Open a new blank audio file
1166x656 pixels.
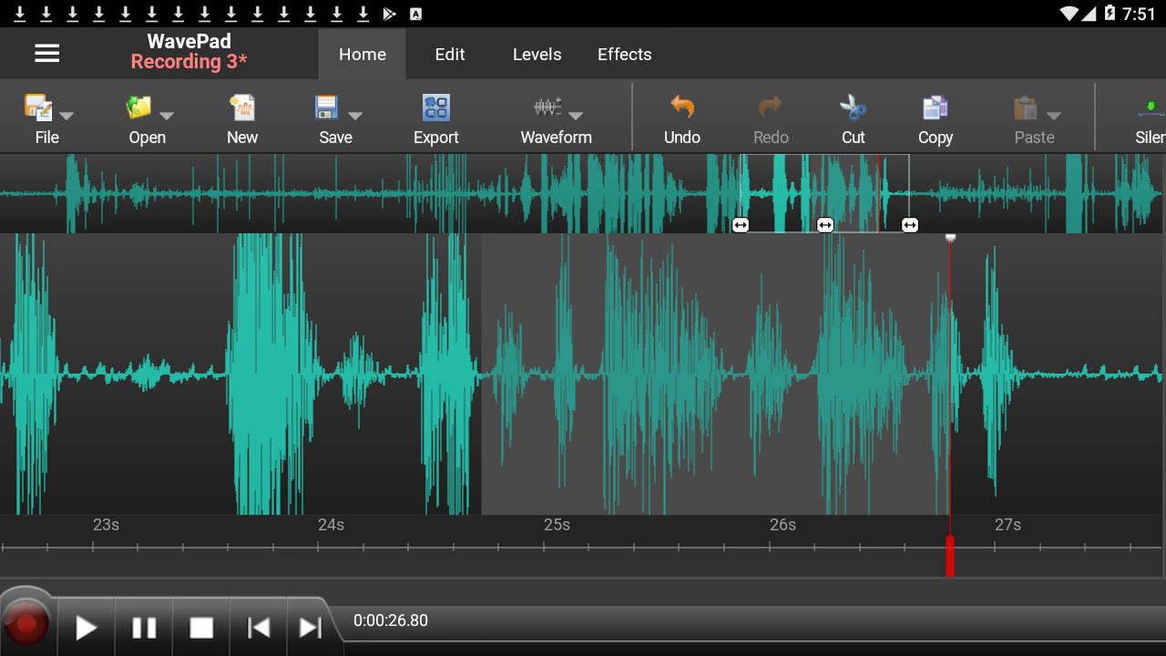coord(241,114)
